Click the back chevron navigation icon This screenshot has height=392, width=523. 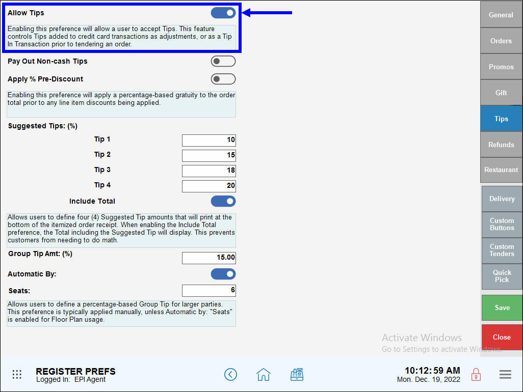coord(230,374)
